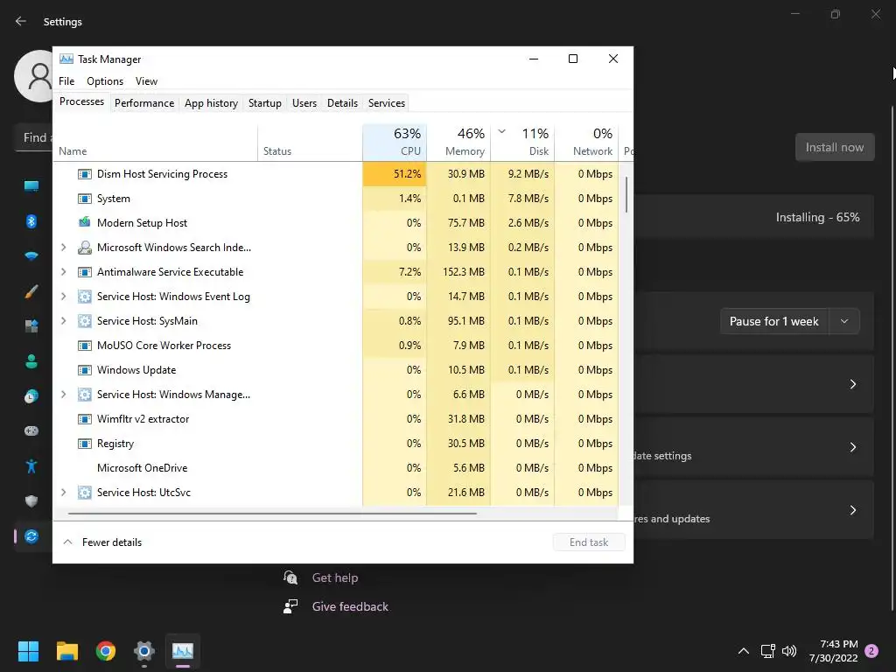Expand Service Host: SysMain process group
This screenshot has width=896, height=672.
click(x=63, y=321)
